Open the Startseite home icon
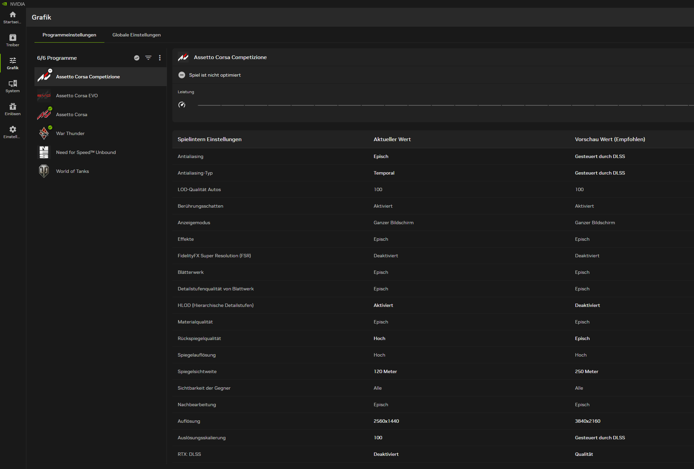The height and width of the screenshot is (469, 694). 13,15
